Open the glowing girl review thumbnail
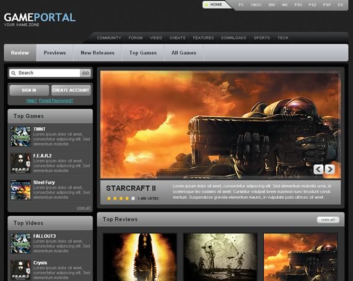 140,257
